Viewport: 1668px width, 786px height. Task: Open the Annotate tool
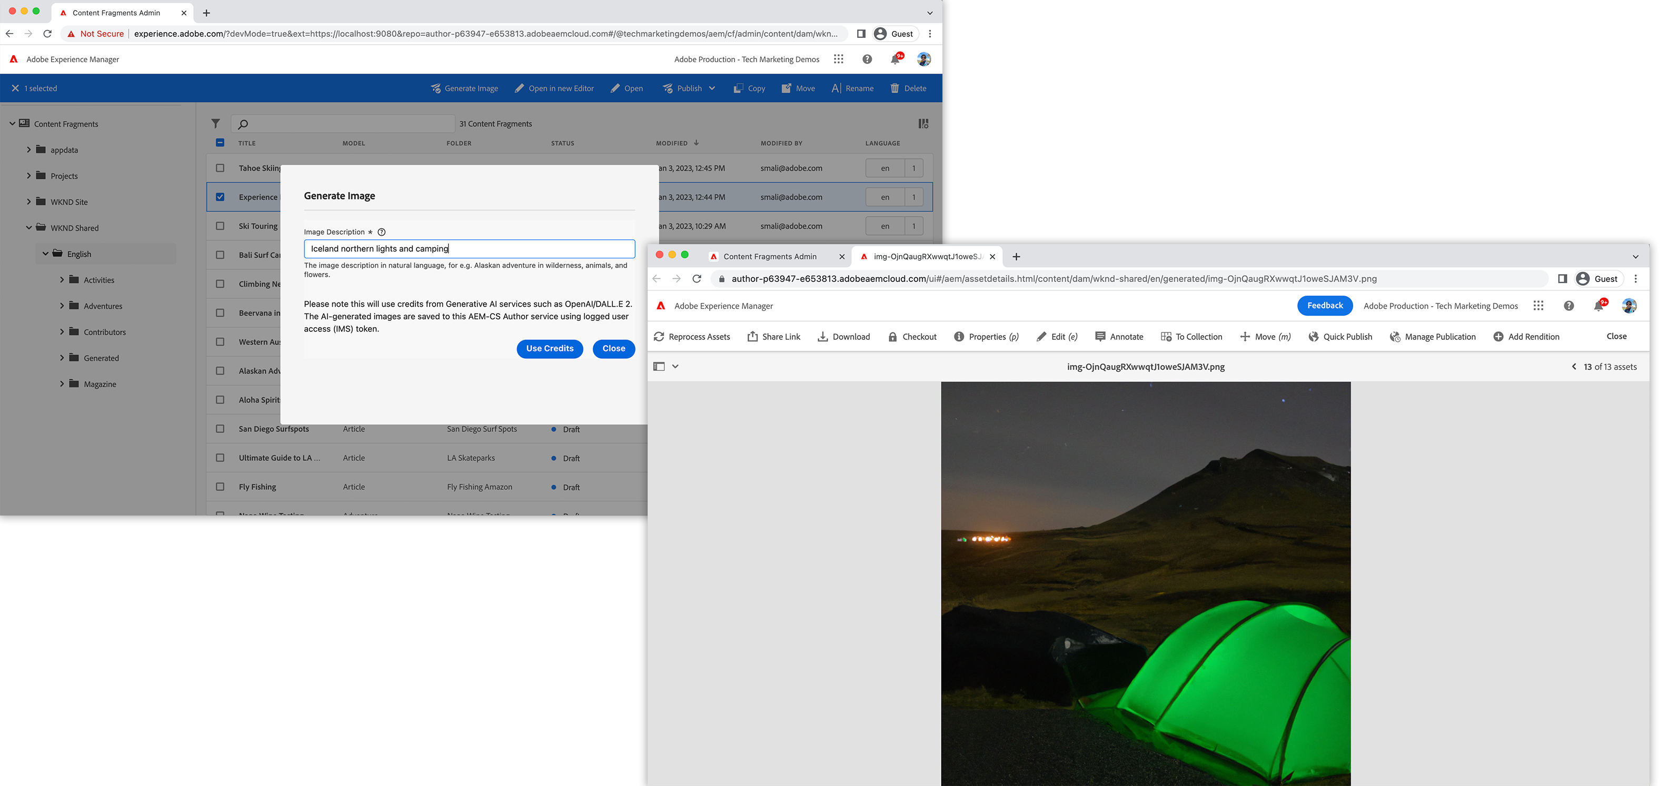pyautogui.click(x=1119, y=337)
